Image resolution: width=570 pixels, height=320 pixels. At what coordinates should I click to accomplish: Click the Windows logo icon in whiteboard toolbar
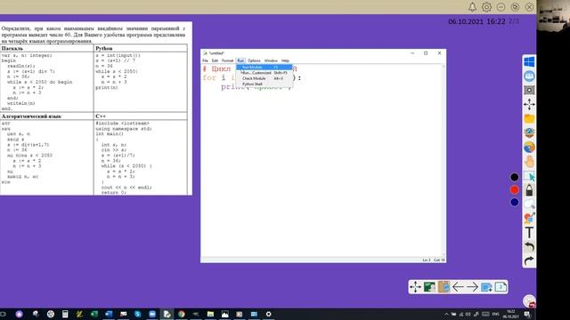coord(529,61)
